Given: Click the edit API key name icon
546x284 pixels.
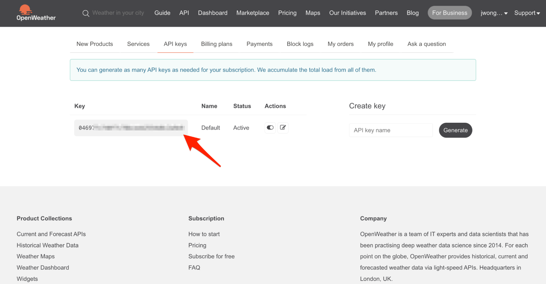Looking at the screenshot, I should pyautogui.click(x=283, y=127).
